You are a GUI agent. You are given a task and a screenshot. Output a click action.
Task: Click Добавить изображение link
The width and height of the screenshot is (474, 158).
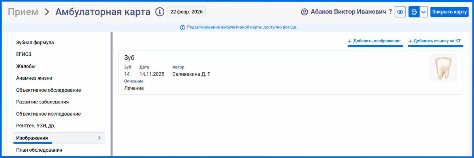tap(374, 41)
